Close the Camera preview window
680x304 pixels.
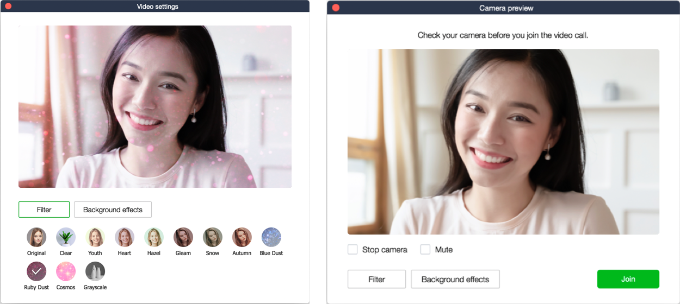click(336, 8)
